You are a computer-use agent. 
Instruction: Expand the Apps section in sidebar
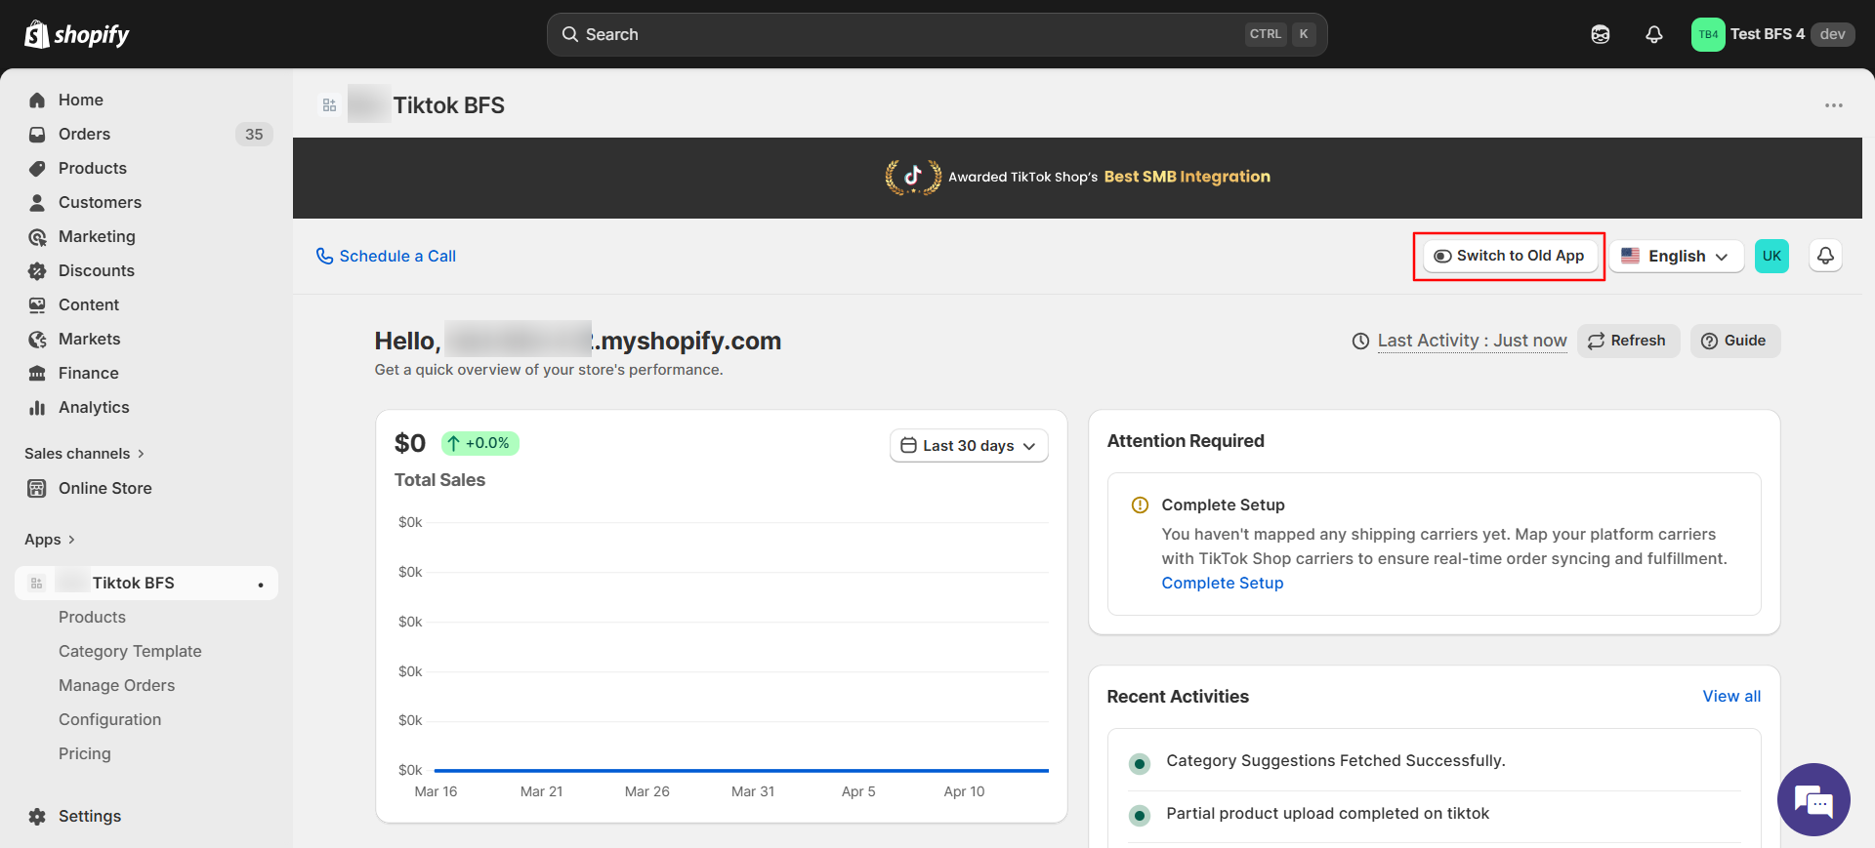click(50, 540)
